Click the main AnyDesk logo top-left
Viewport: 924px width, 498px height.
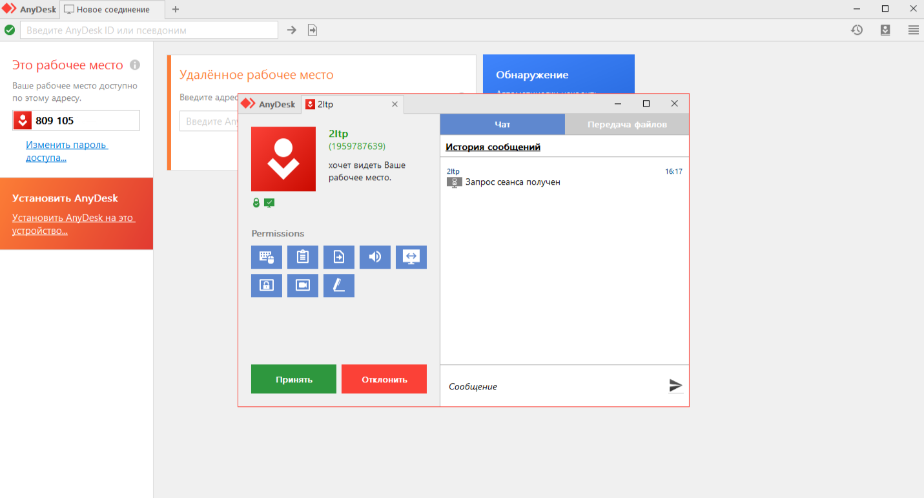coord(29,10)
